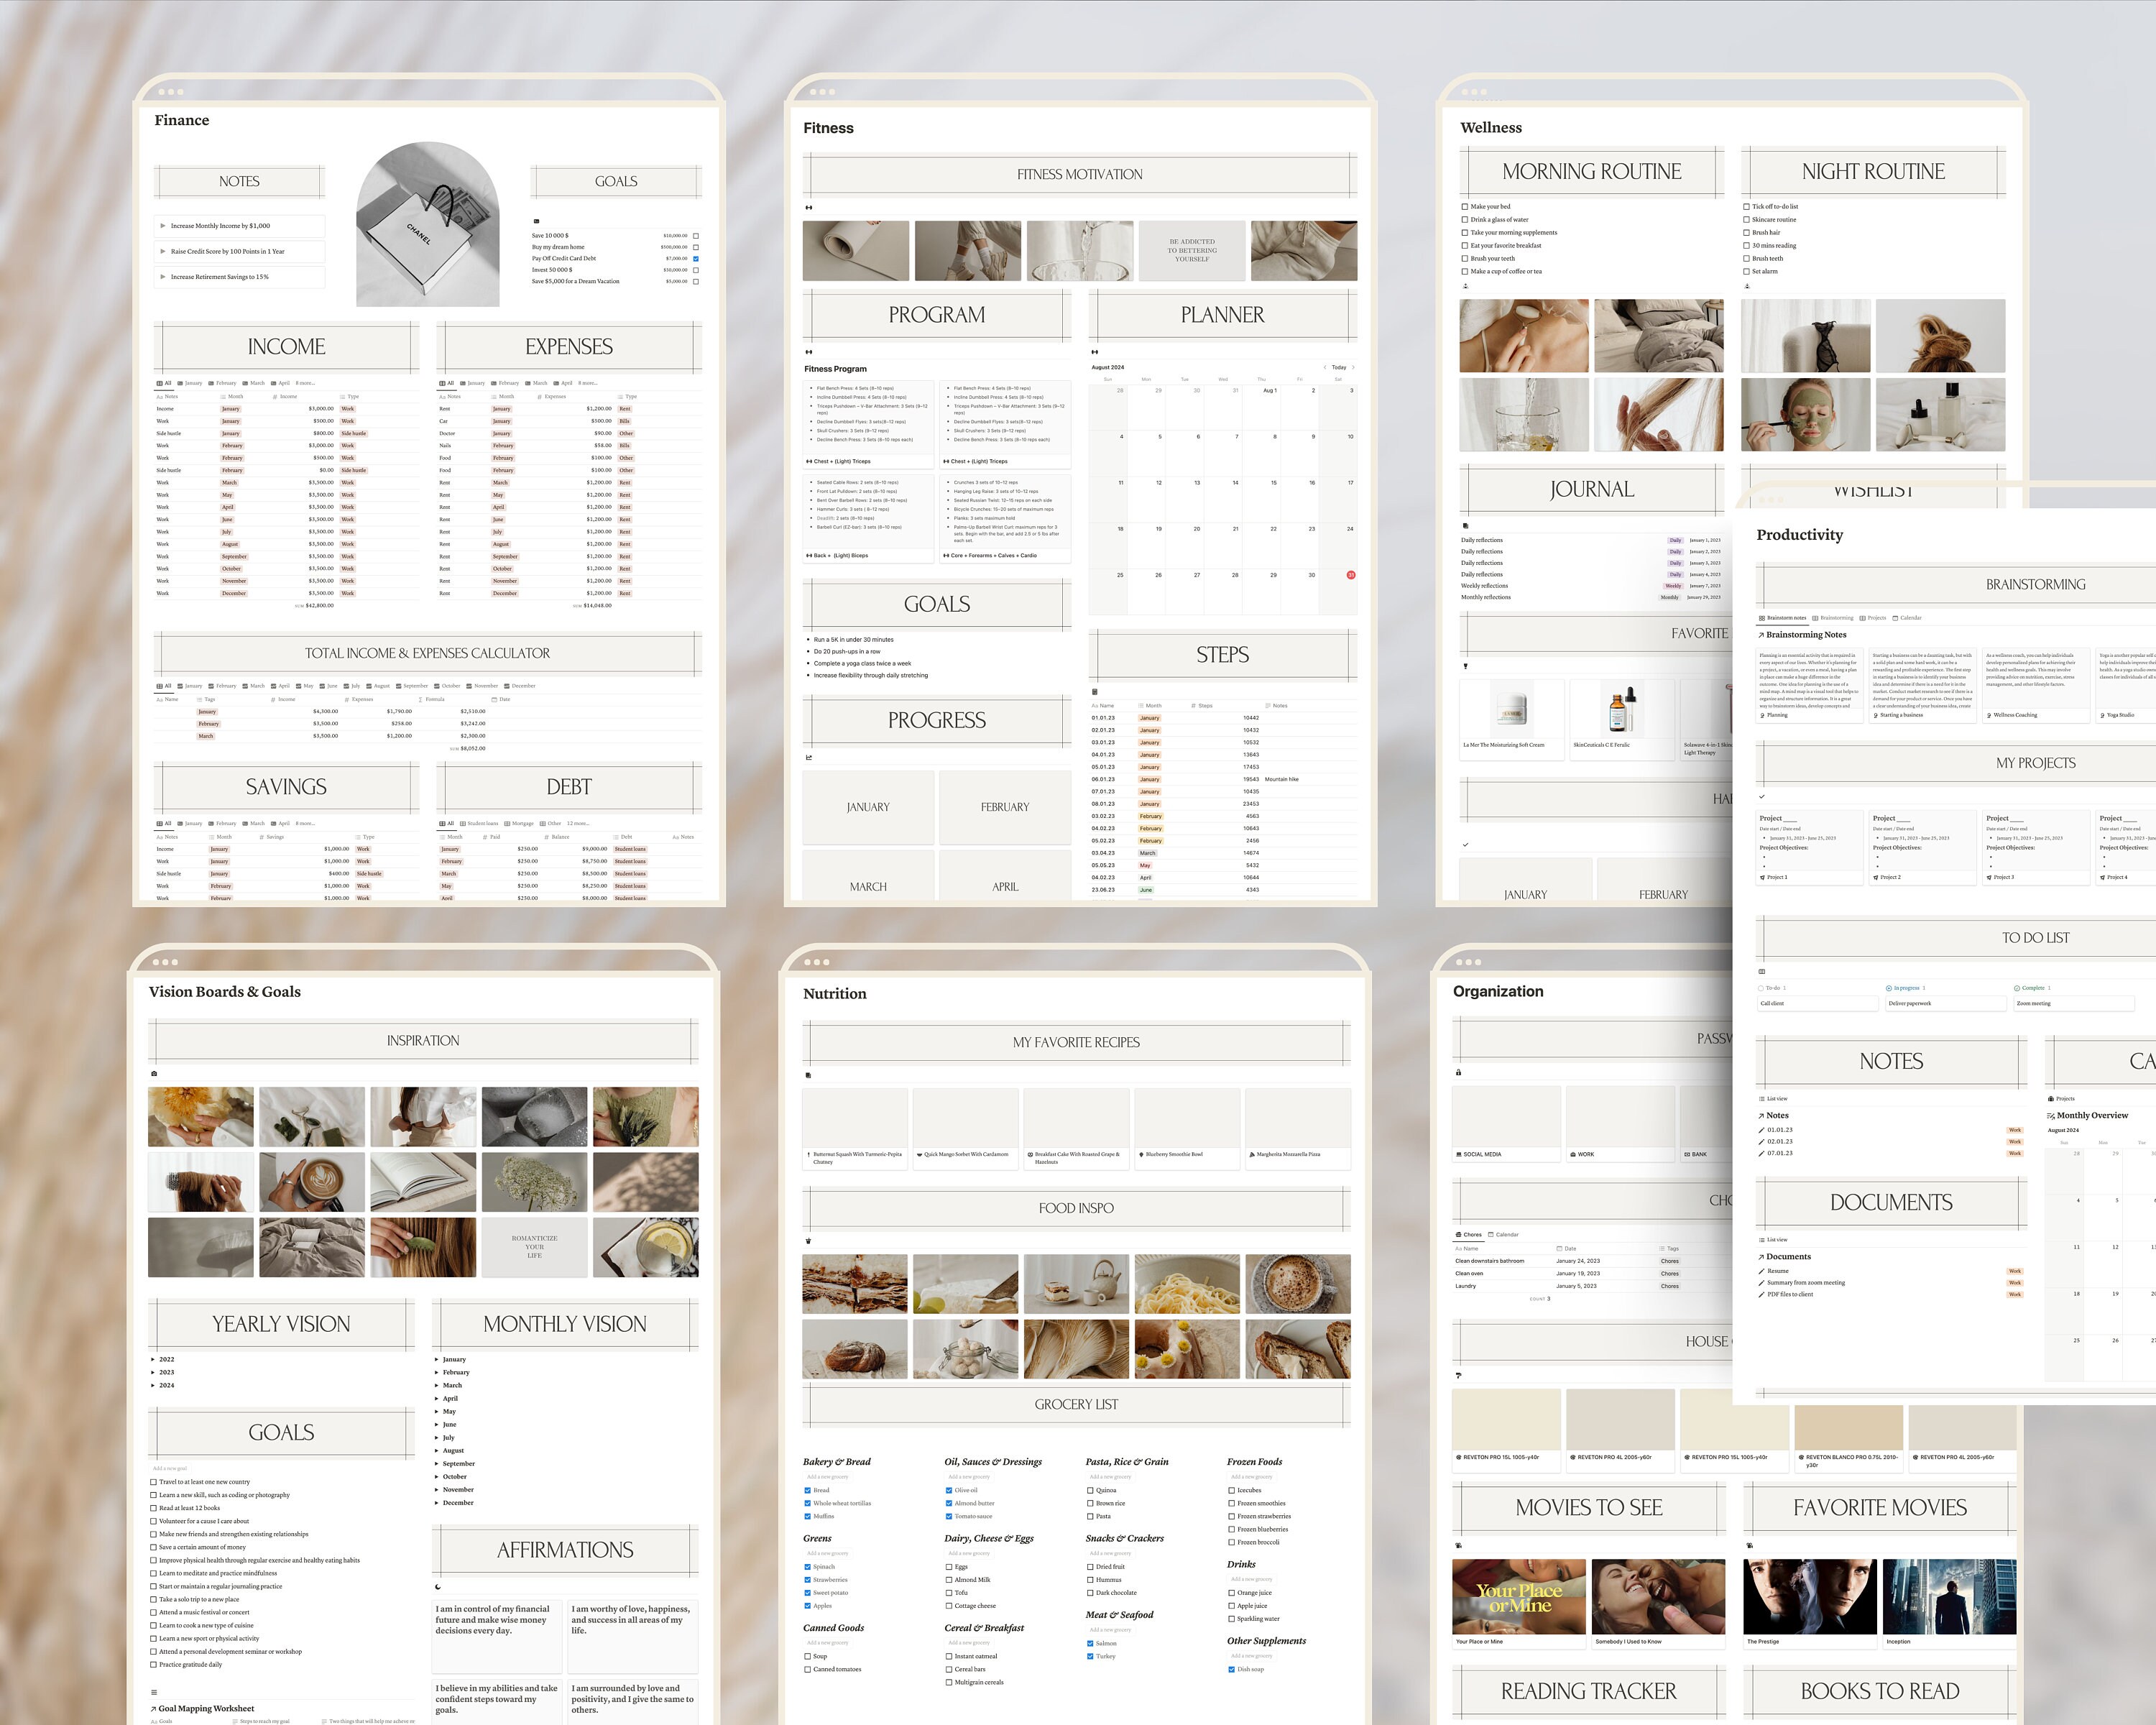Check Set alarm in the Night Routine list
This screenshot has width=2156, height=1725.
click(x=1748, y=271)
